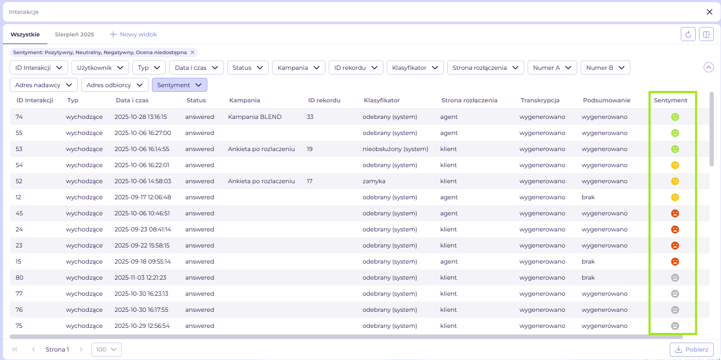Open the Strona rozłączenia filter dropdown
Viewport: 721px width, 360px height.
(485, 68)
